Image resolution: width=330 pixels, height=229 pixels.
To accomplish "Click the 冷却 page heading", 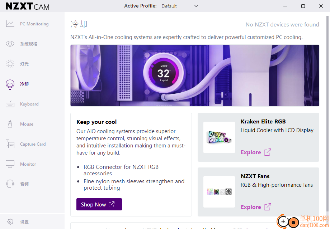I will click(x=79, y=24).
